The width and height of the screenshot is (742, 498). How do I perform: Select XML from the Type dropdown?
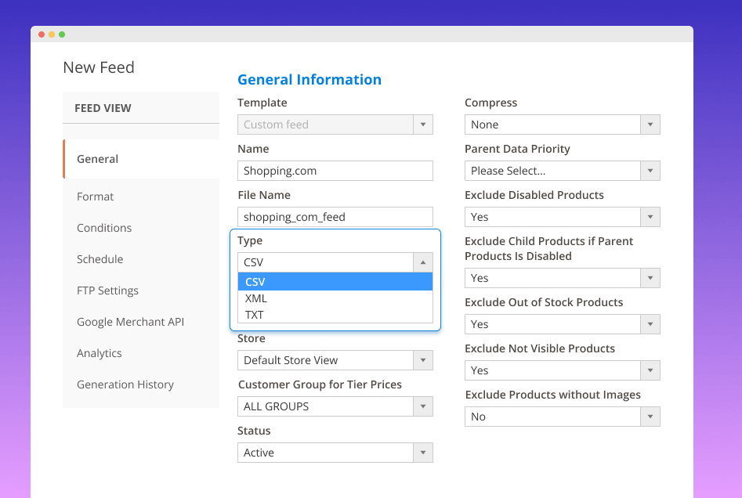coord(255,298)
